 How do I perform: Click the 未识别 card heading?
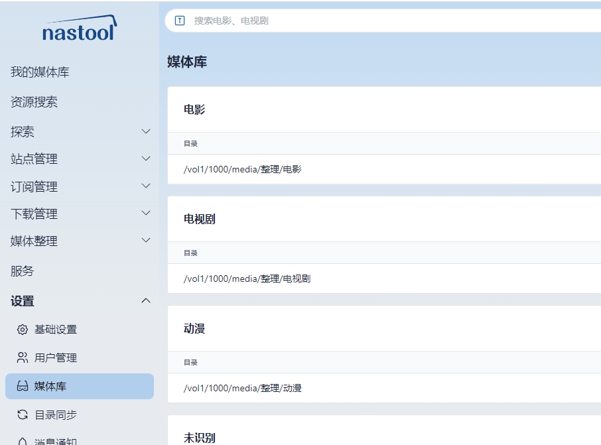[199, 438]
